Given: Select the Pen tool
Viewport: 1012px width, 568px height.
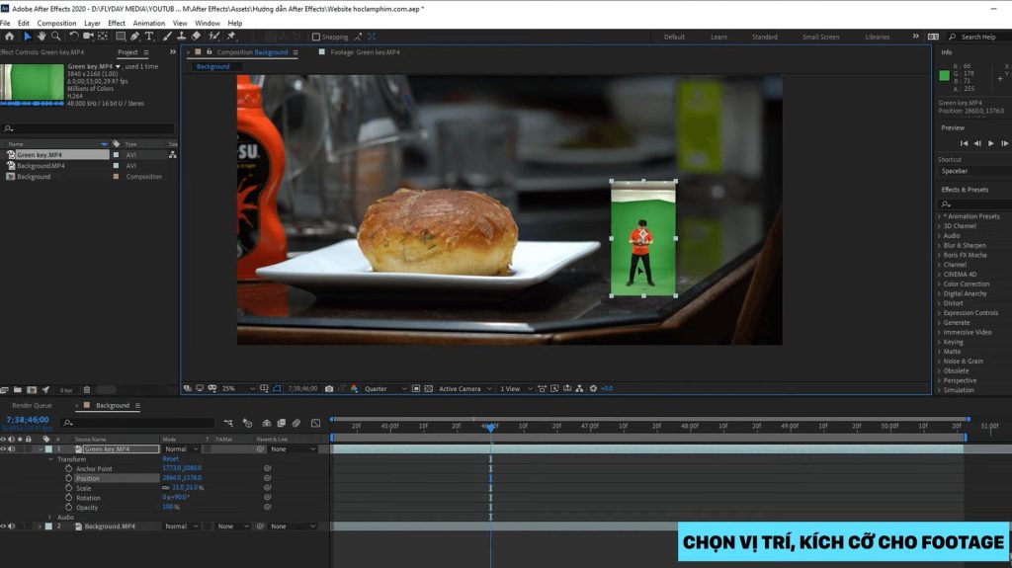Looking at the screenshot, I should click(134, 37).
